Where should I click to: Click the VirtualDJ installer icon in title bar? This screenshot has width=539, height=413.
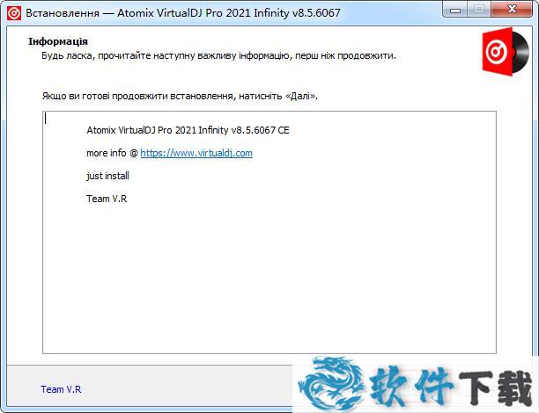coord(13,11)
